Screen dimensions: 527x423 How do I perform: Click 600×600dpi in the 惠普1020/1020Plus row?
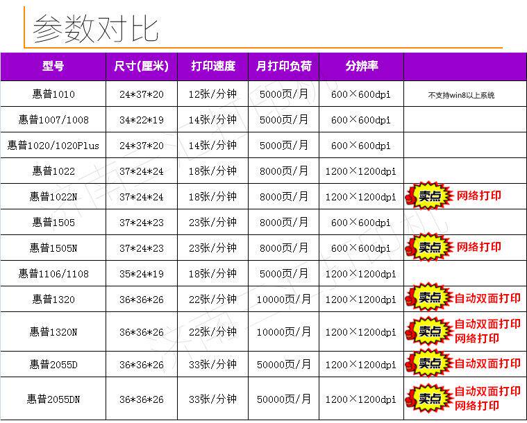[360, 146]
